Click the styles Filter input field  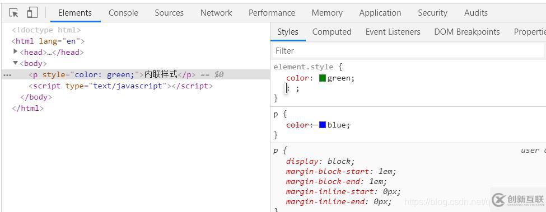[x=408, y=51]
